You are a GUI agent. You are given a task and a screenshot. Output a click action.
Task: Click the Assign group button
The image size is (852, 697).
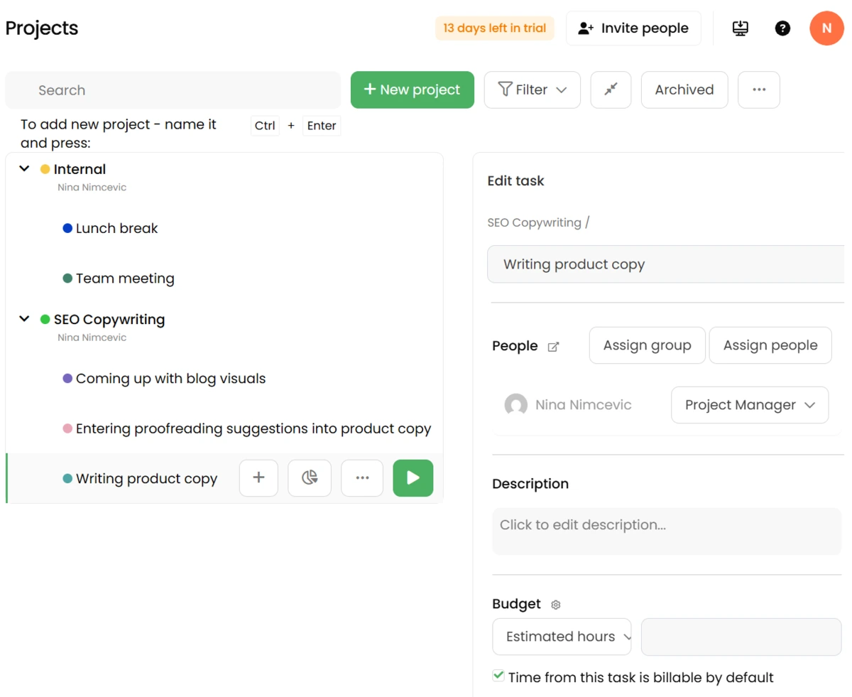(648, 345)
